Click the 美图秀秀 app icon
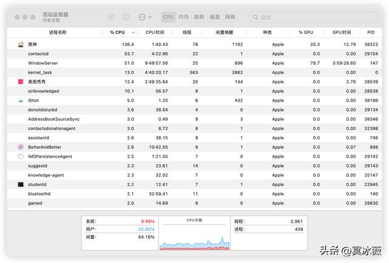389x263 pixels. click(21, 82)
